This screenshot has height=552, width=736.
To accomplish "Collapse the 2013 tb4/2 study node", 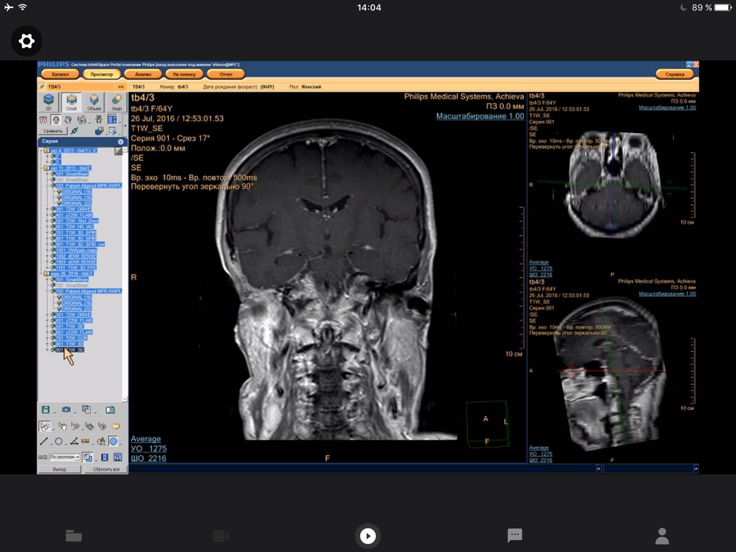I will [x=41, y=168].
